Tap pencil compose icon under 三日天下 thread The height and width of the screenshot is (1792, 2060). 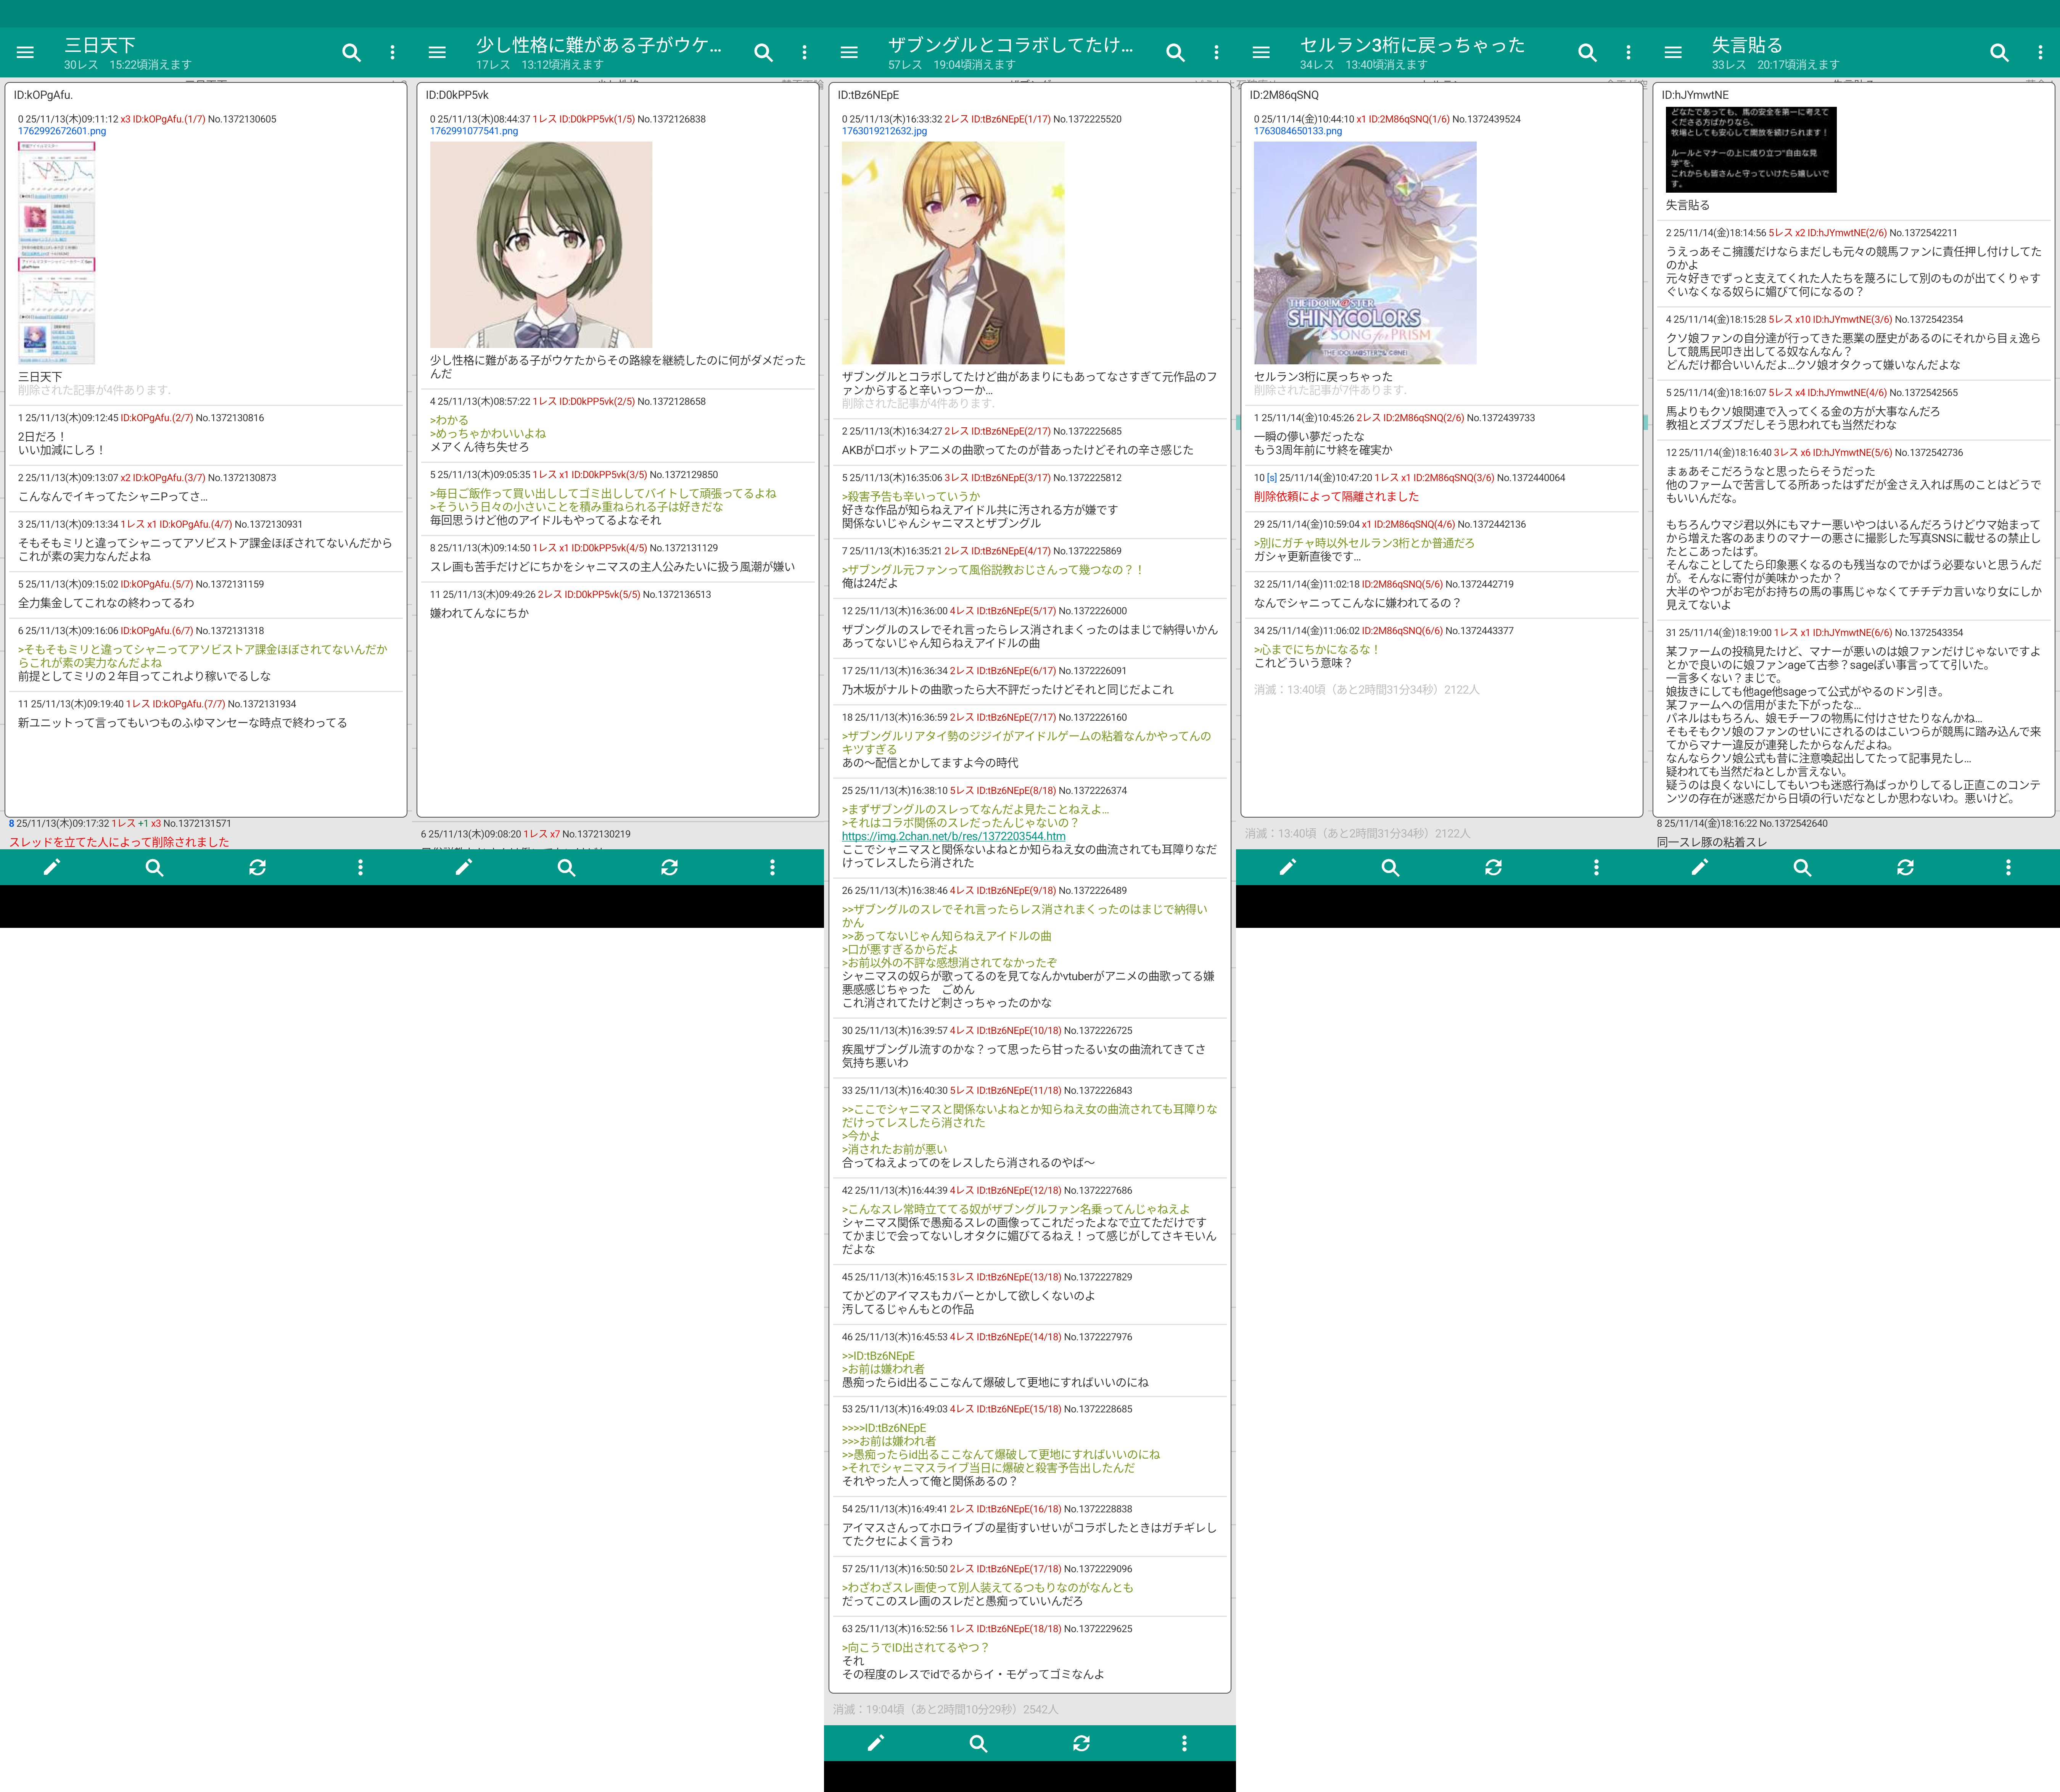[x=52, y=867]
